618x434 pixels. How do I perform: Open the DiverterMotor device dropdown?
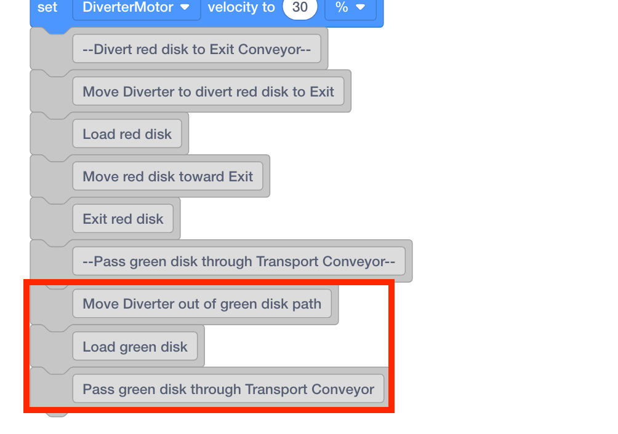[x=136, y=8]
